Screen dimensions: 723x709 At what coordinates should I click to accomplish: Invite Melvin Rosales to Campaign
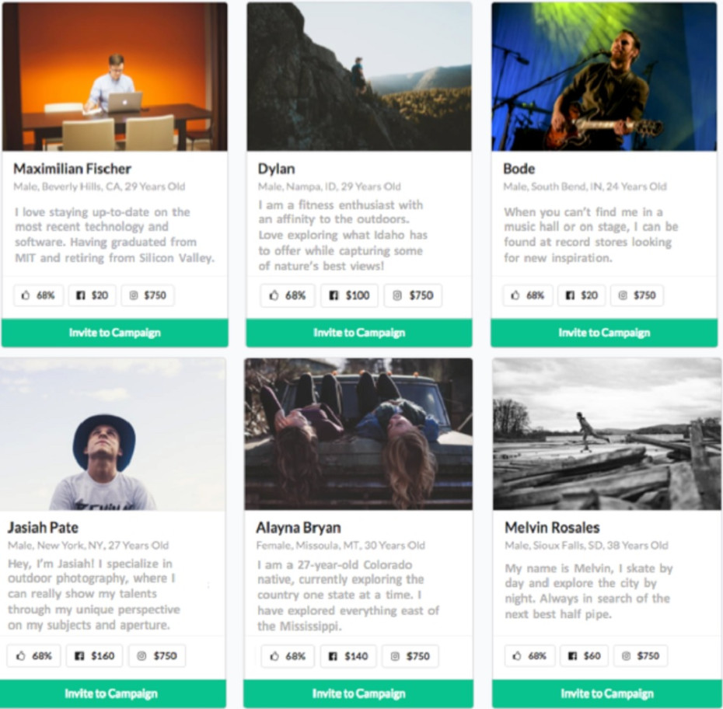pos(607,693)
